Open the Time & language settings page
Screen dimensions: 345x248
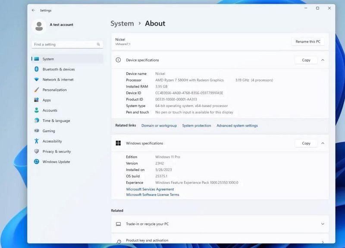[x=67, y=120]
